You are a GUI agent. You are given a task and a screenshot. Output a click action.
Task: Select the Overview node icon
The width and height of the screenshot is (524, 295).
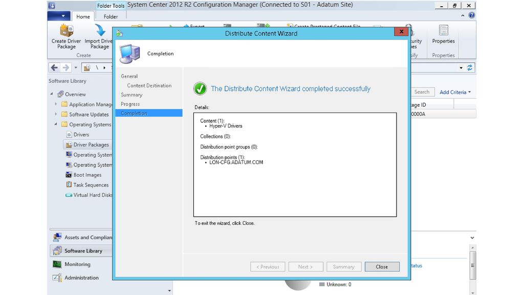[60, 94]
